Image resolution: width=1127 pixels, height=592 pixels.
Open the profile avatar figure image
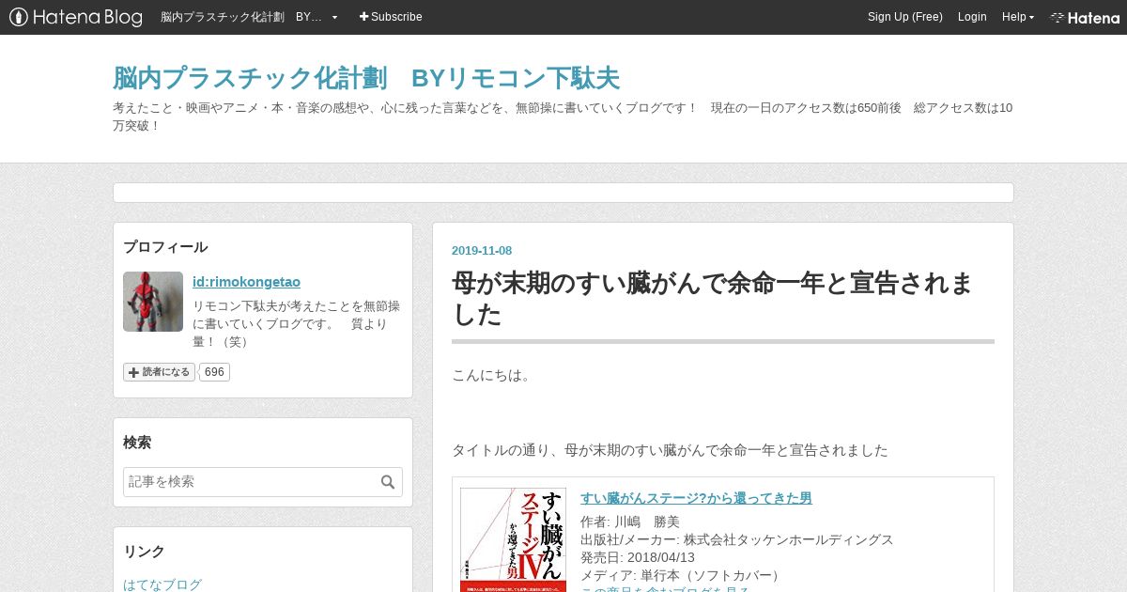point(153,302)
